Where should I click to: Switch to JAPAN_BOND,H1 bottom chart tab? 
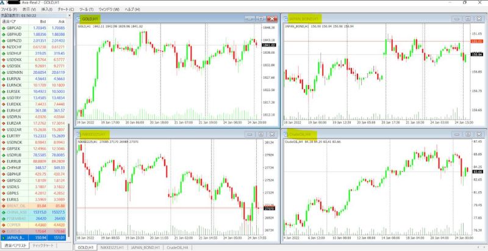pyautogui.click(x=145, y=247)
